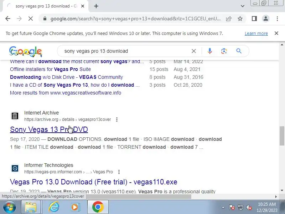Click the Google logo
Screen dimensions: 285x214
click(26, 51)
